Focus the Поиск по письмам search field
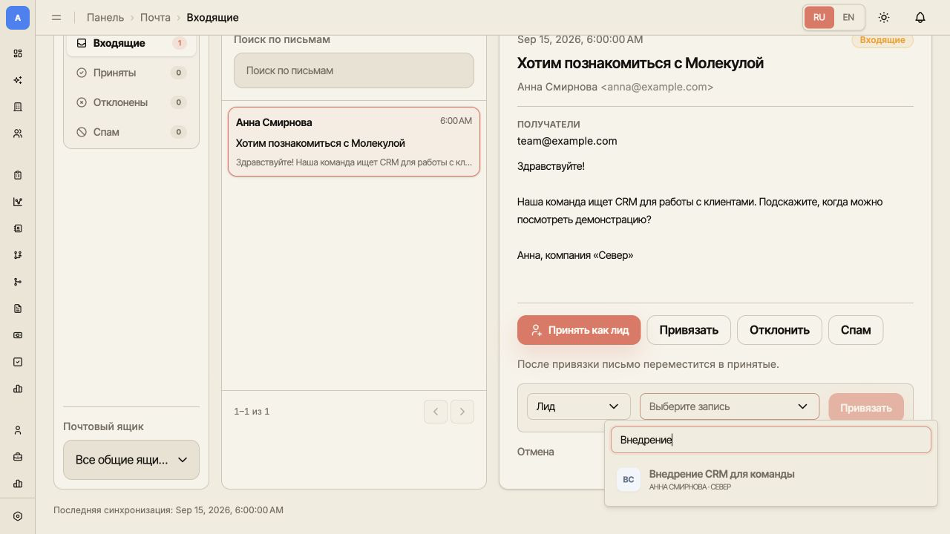 click(x=354, y=70)
